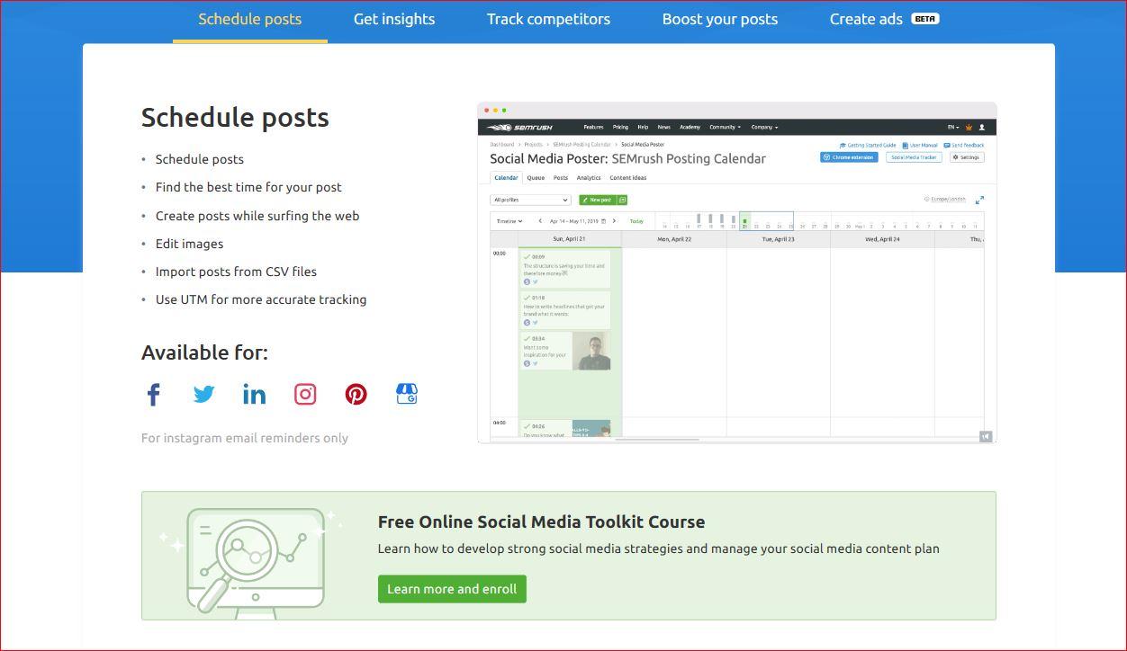Screen dimensions: 1127x651
Task: Click Academy in the preview navigation bar
Action: pyautogui.click(x=690, y=127)
